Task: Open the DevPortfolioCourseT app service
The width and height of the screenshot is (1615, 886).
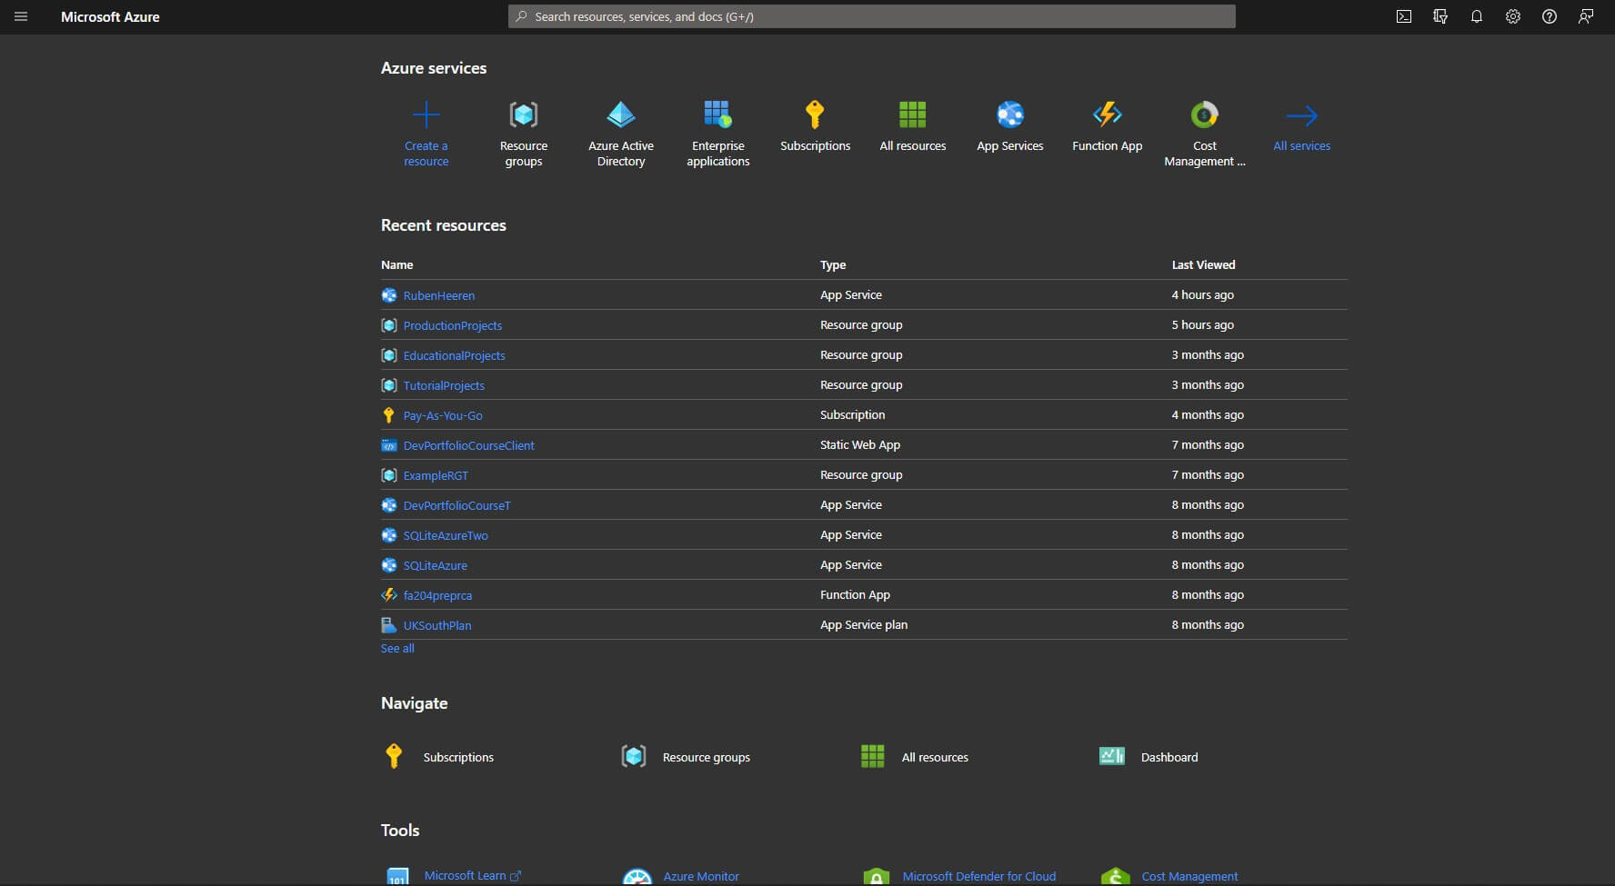Action: (457, 505)
